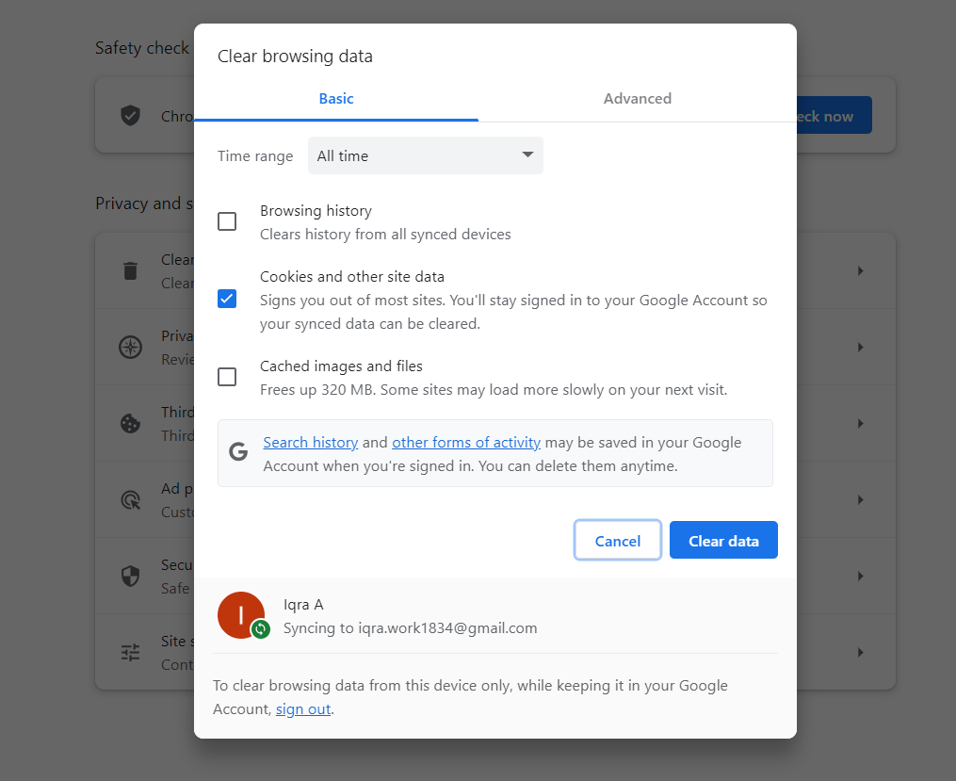956x781 pixels.
Task: Tick the Cached images and files checkbox
Action: click(227, 377)
